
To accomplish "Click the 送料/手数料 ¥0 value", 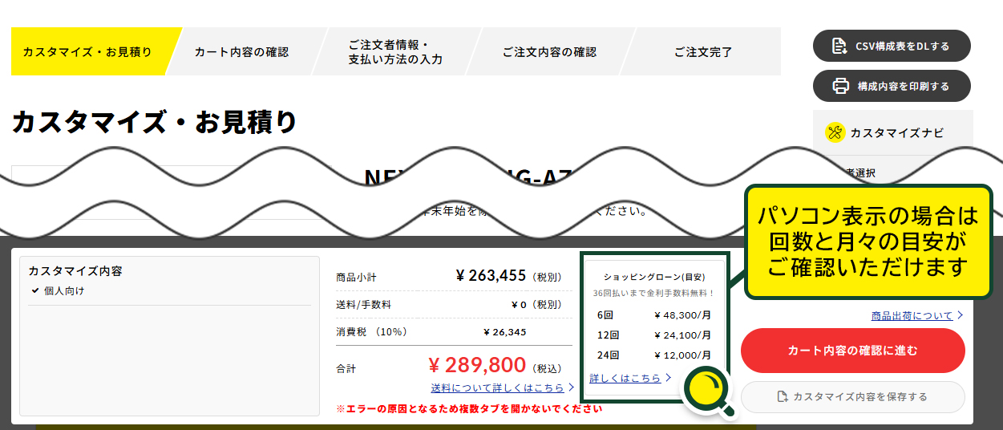I will (519, 304).
